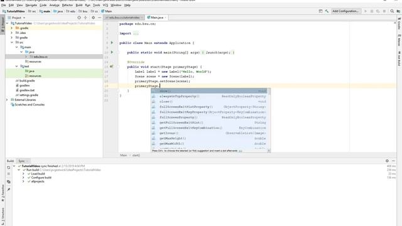Expand the .idea folder
The width and height of the screenshot is (402, 226).
tap(11, 33)
